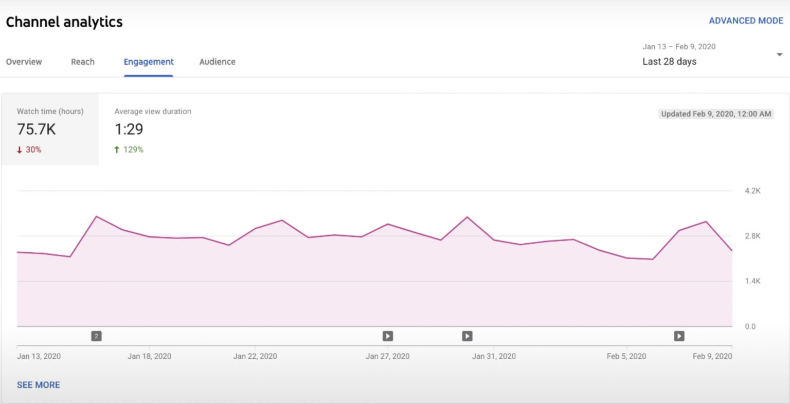
Task: Switch to the Reach tab
Action: (82, 62)
